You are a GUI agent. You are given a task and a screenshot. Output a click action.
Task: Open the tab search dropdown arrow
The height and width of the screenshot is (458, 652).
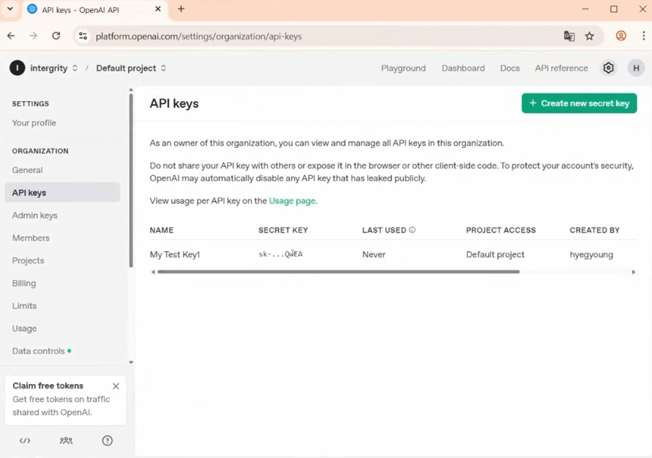10,9
